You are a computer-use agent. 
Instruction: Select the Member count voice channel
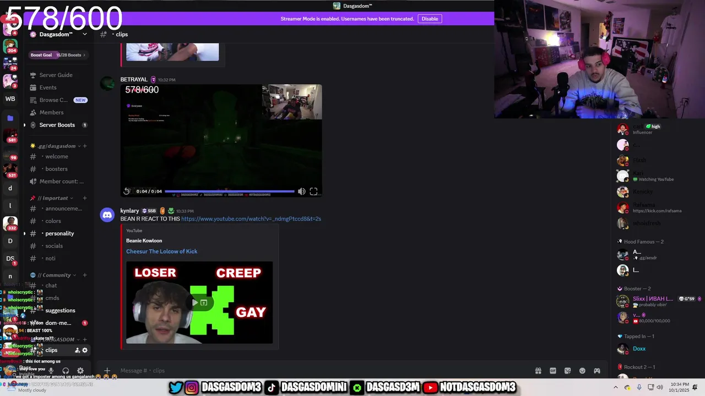click(x=58, y=182)
